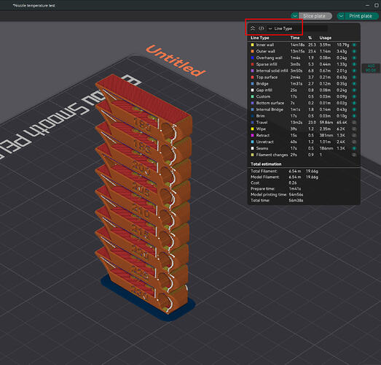Viewport: 381px width, 365px height.
Task: Click the orange Outer wall color swatch
Action: point(252,51)
